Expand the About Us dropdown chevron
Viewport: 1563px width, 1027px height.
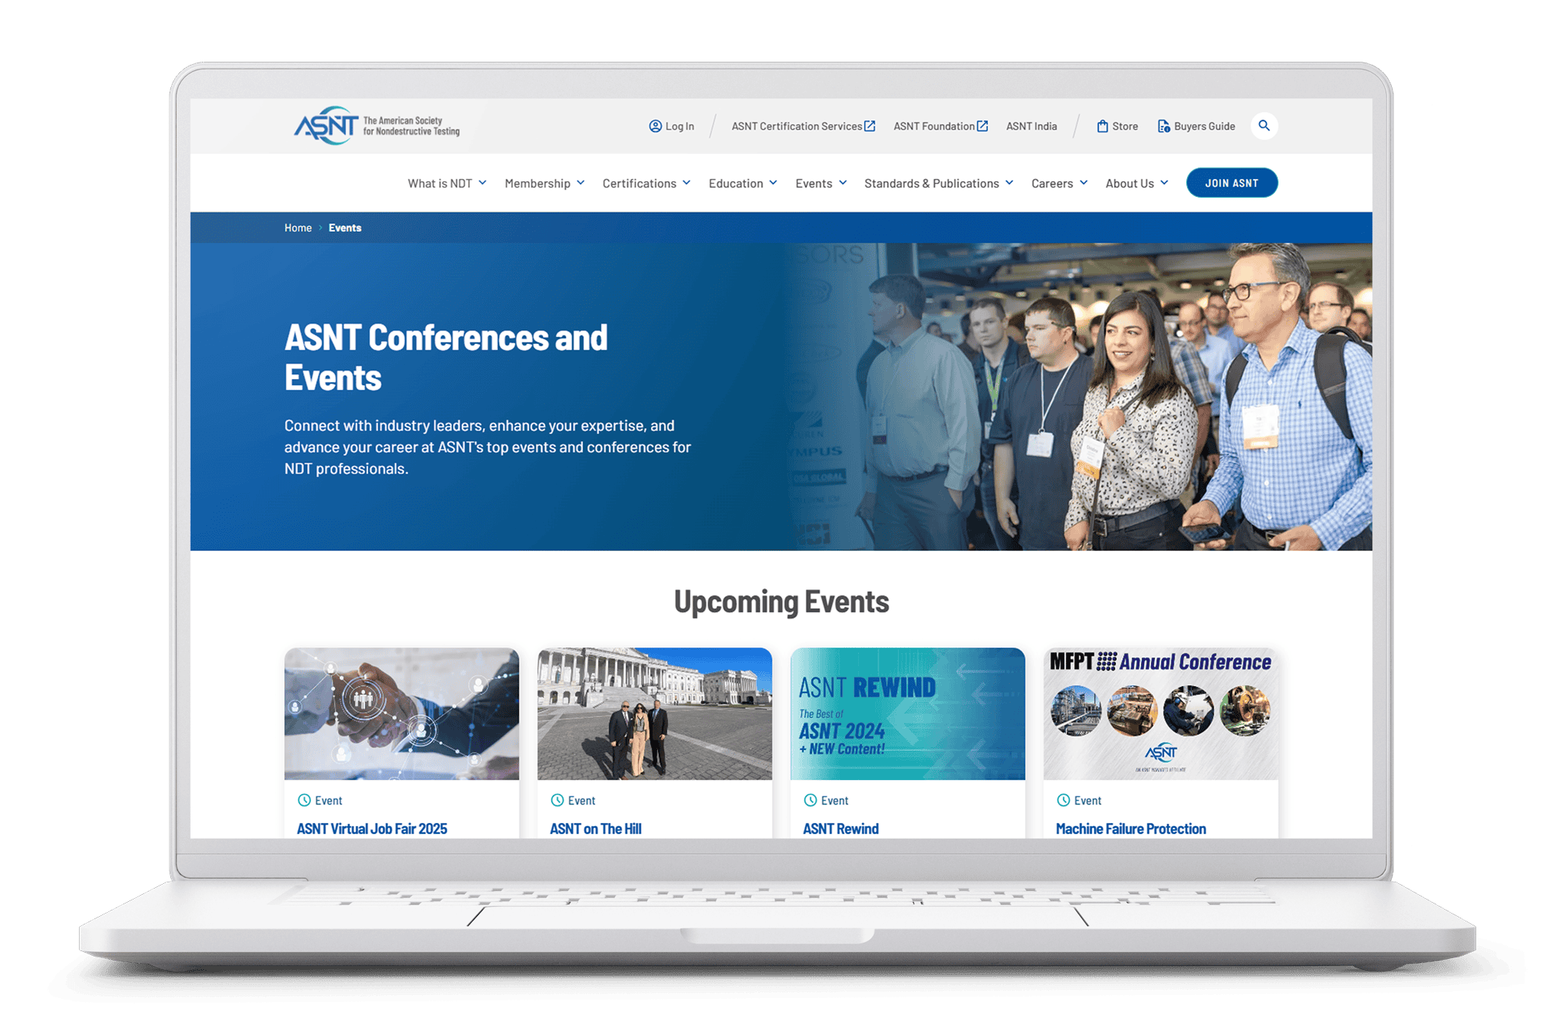pos(1164,183)
